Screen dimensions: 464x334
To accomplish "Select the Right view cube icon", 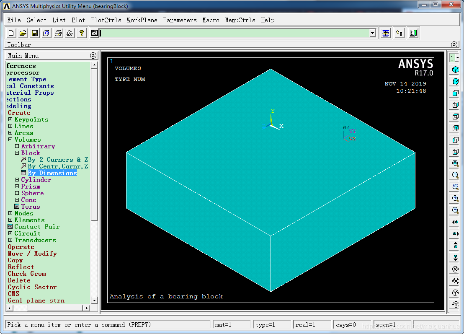I will click(456, 105).
